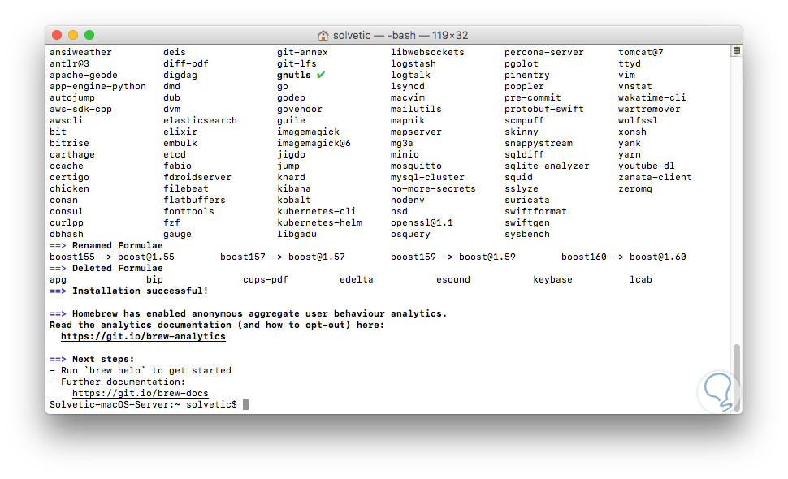This screenshot has width=788, height=479.
Task: Click the 'imagemagick@6' formula name
Action: tap(314, 143)
